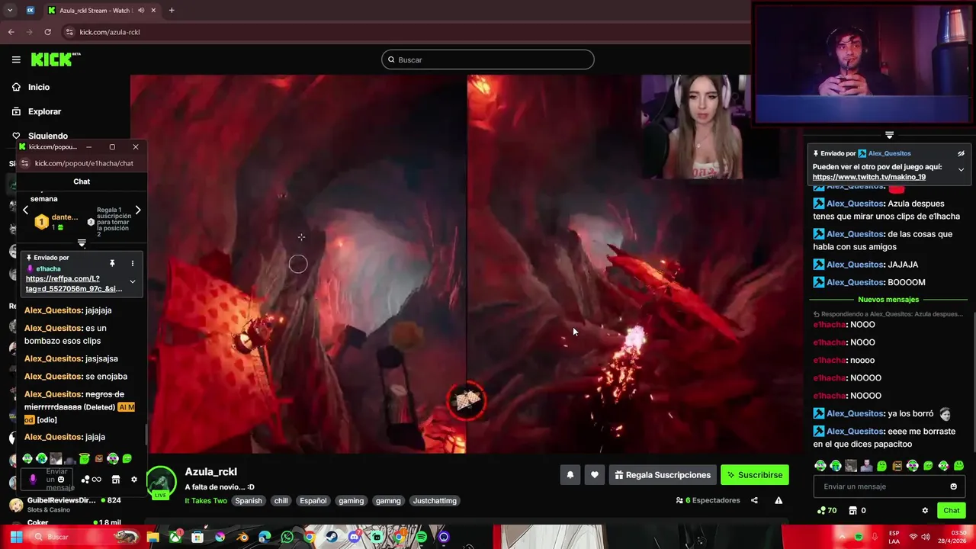Select the chill tag

point(281,501)
